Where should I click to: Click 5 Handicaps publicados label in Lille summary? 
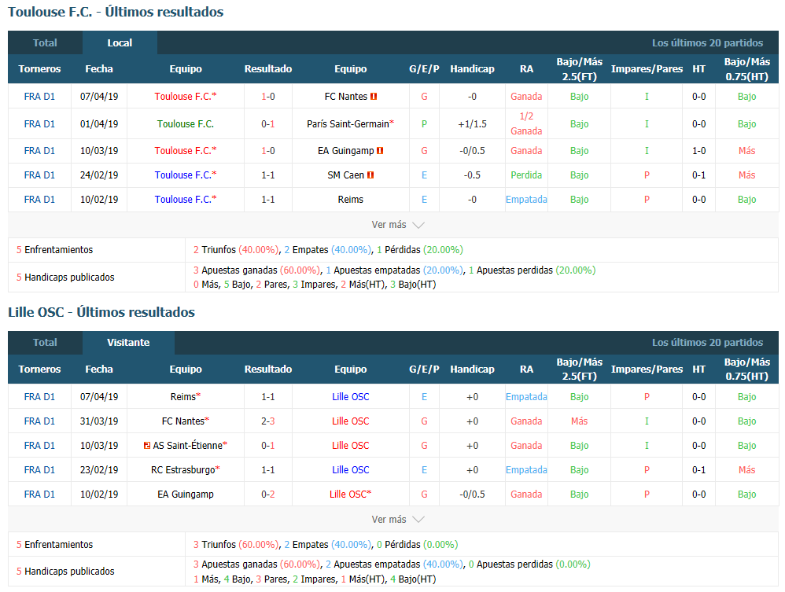[65, 572]
